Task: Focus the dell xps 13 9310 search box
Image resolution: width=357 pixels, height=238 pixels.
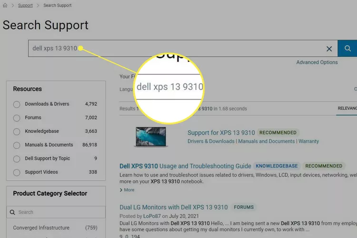Action: (x=183, y=48)
